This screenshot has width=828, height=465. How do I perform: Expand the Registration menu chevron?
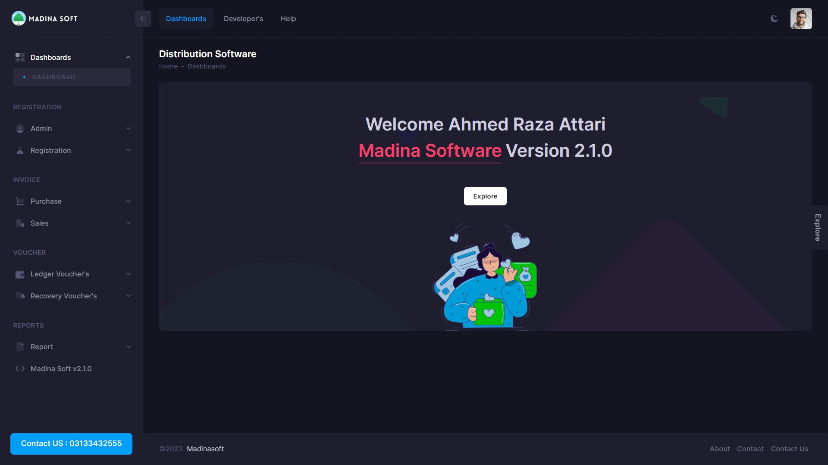click(x=128, y=150)
